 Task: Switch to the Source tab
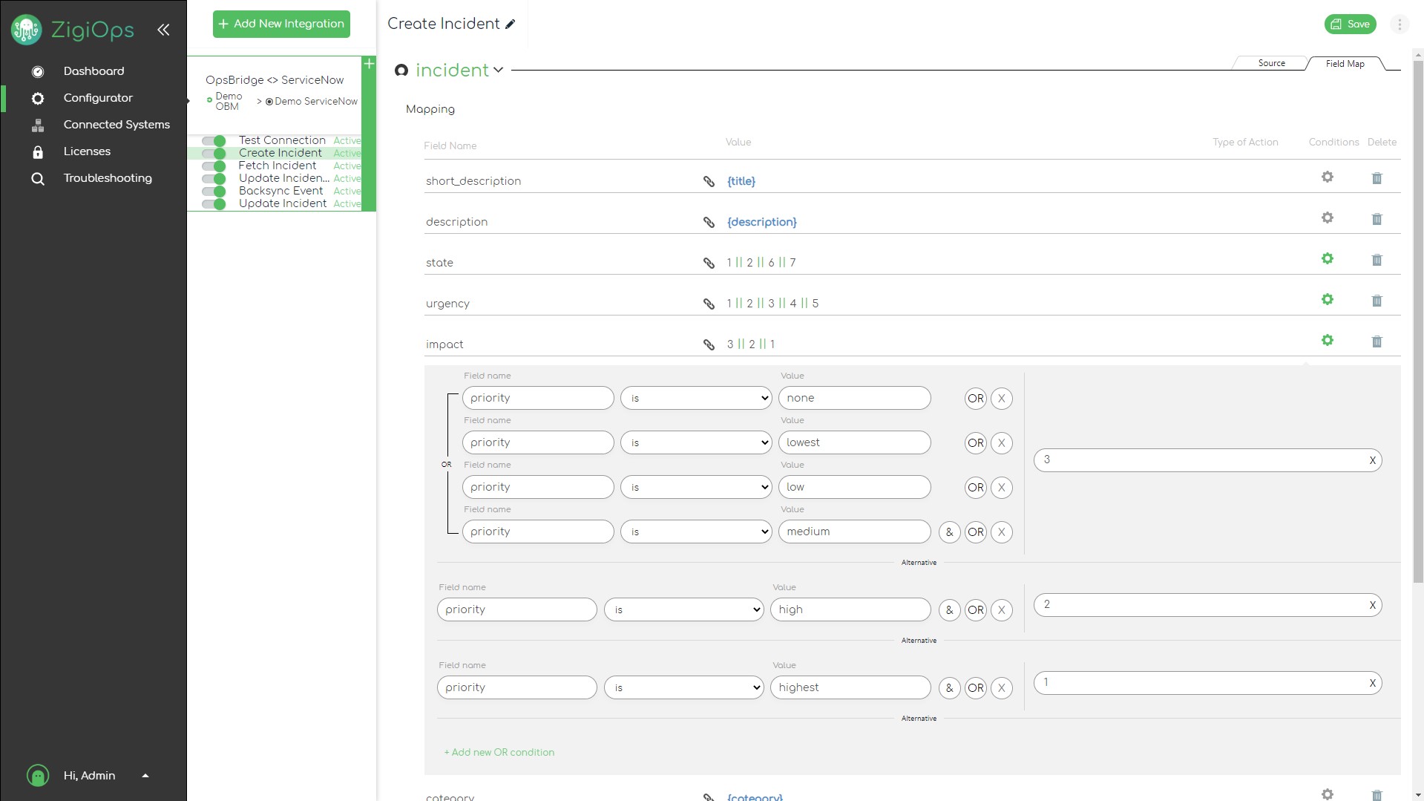click(1270, 64)
